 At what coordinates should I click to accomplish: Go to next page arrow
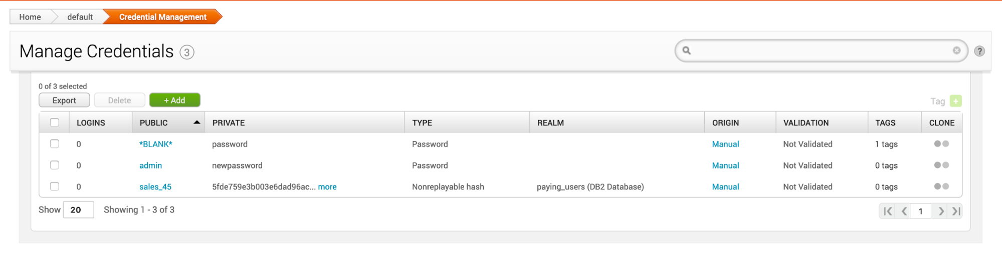(x=941, y=211)
